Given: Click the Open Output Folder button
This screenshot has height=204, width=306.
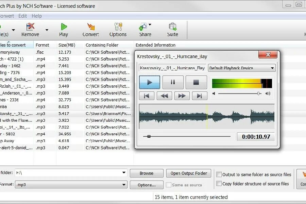Looking at the screenshot, I should click(x=189, y=173).
